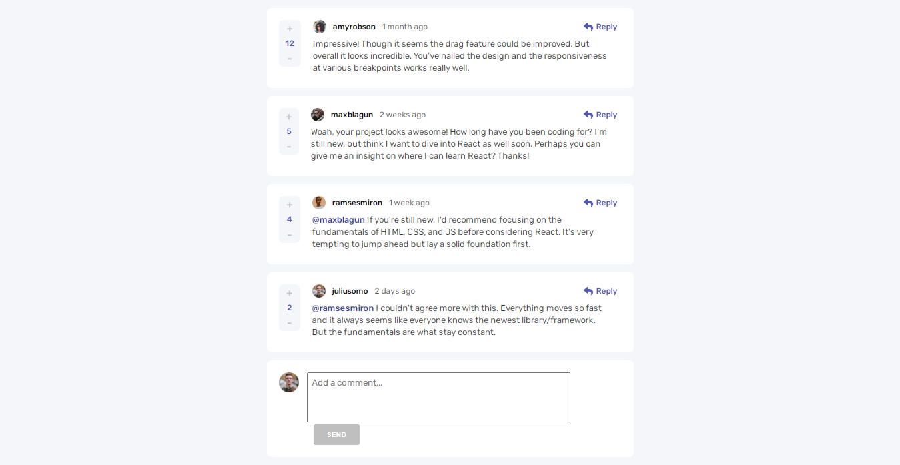Click maxblagun's avatar picture

pos(317,114)
